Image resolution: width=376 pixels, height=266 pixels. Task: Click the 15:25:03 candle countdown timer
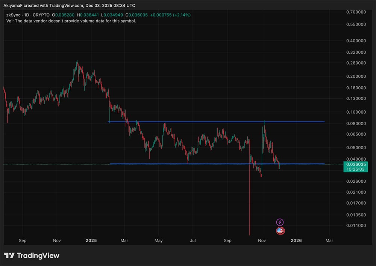point(355,169)
